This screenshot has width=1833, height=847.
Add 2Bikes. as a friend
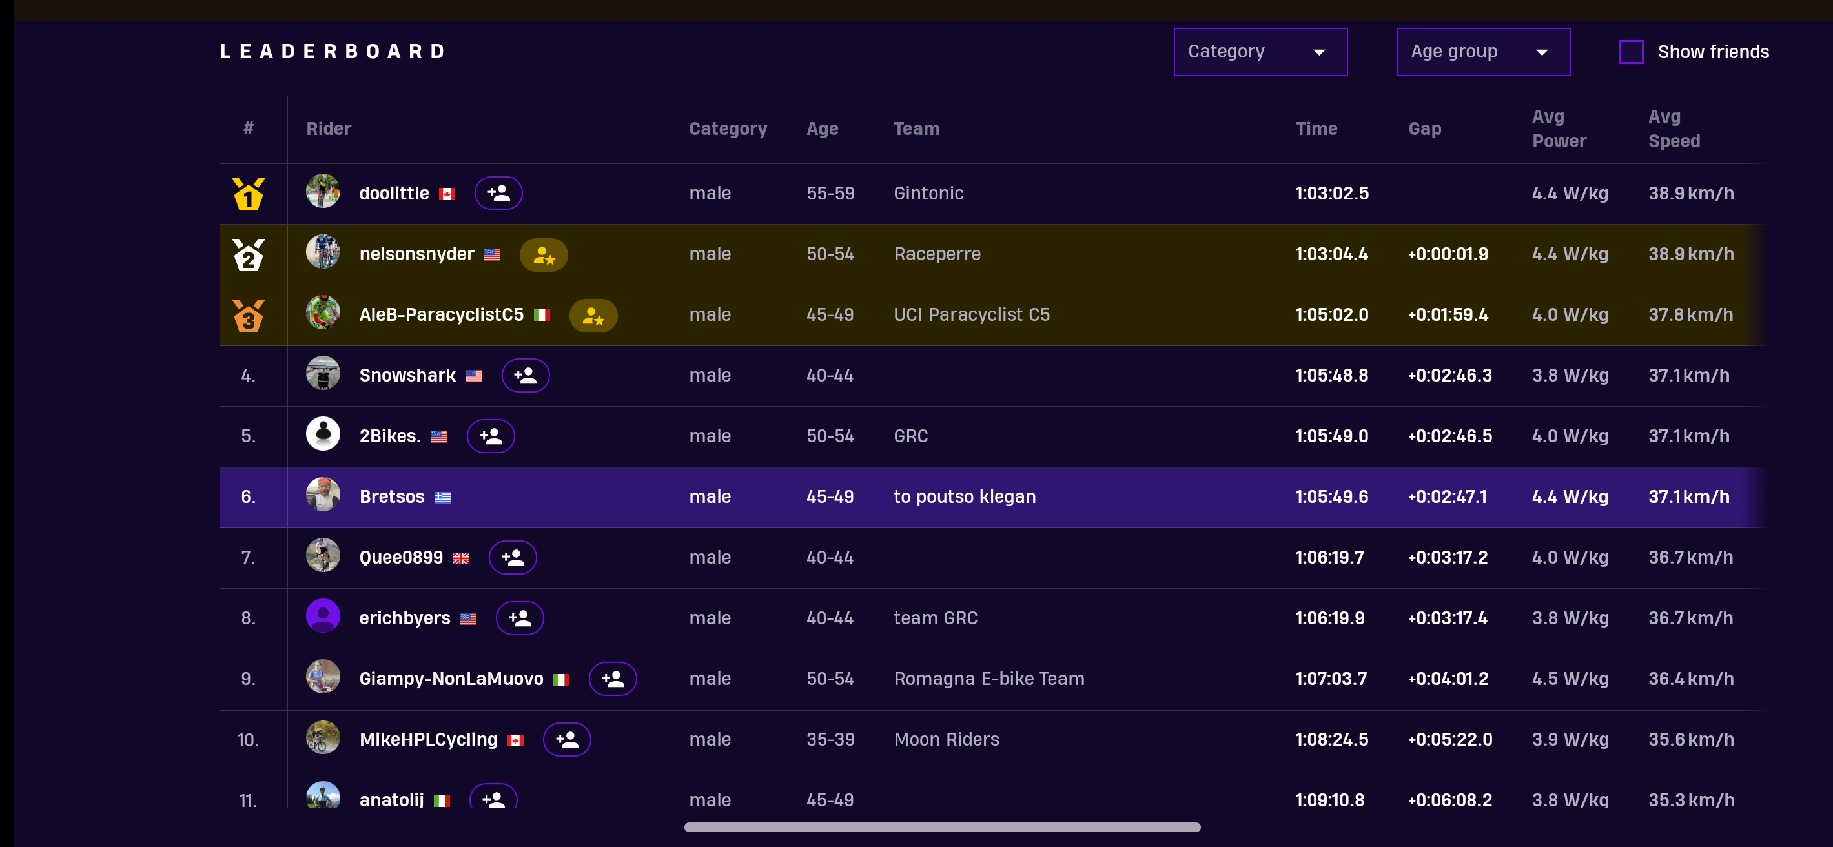pyautogui.click(x=490, y=436)
